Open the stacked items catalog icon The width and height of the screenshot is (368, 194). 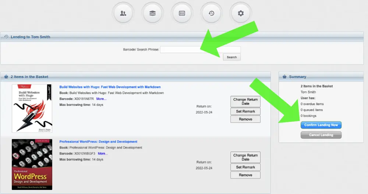(153, 13)
